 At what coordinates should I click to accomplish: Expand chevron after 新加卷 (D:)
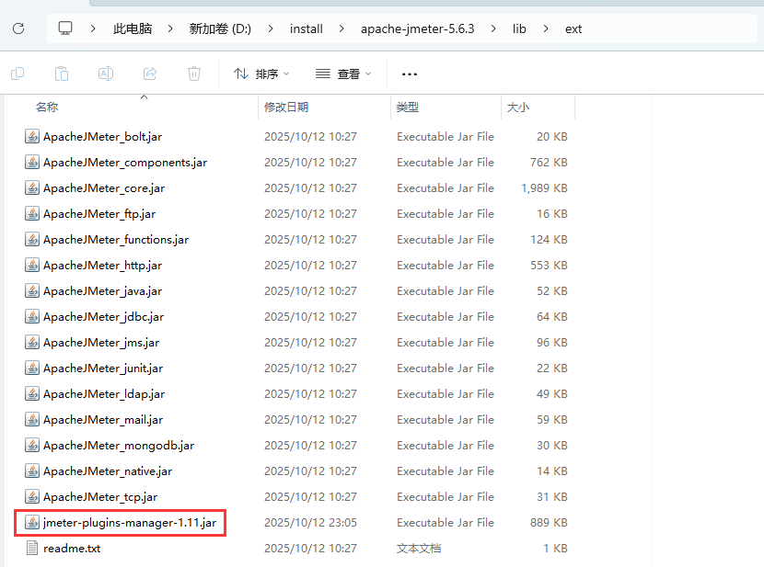(271, 28)
